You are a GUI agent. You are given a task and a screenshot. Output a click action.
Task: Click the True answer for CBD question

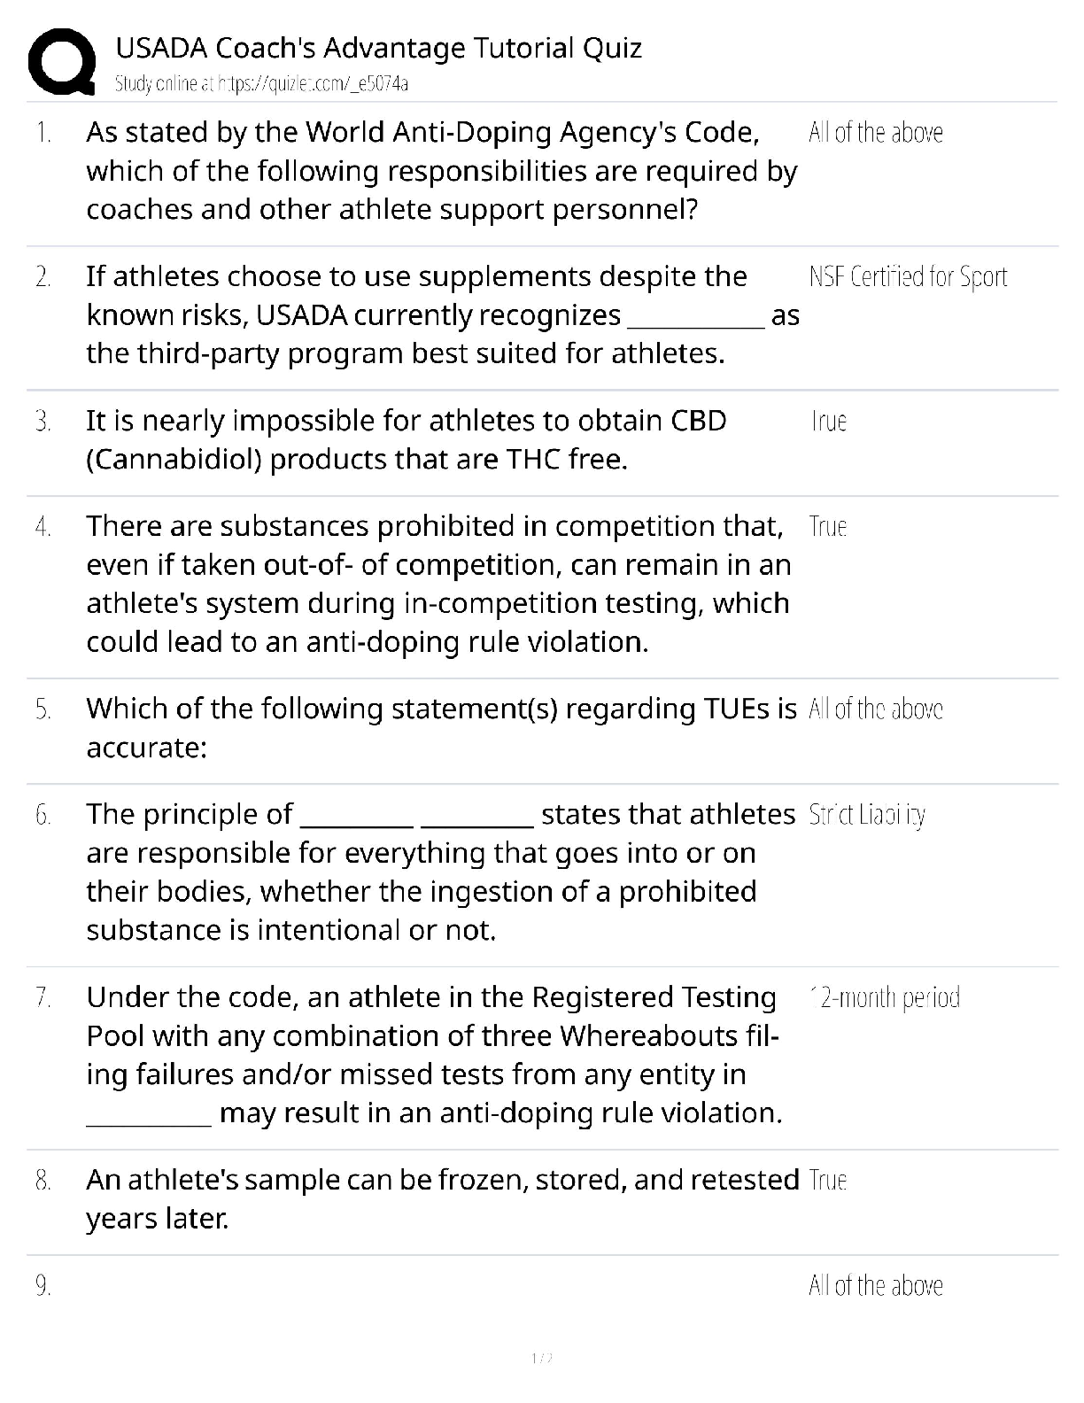tap(828, 421)
